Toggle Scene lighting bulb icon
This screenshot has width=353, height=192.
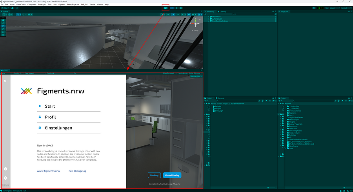[173, 14]
